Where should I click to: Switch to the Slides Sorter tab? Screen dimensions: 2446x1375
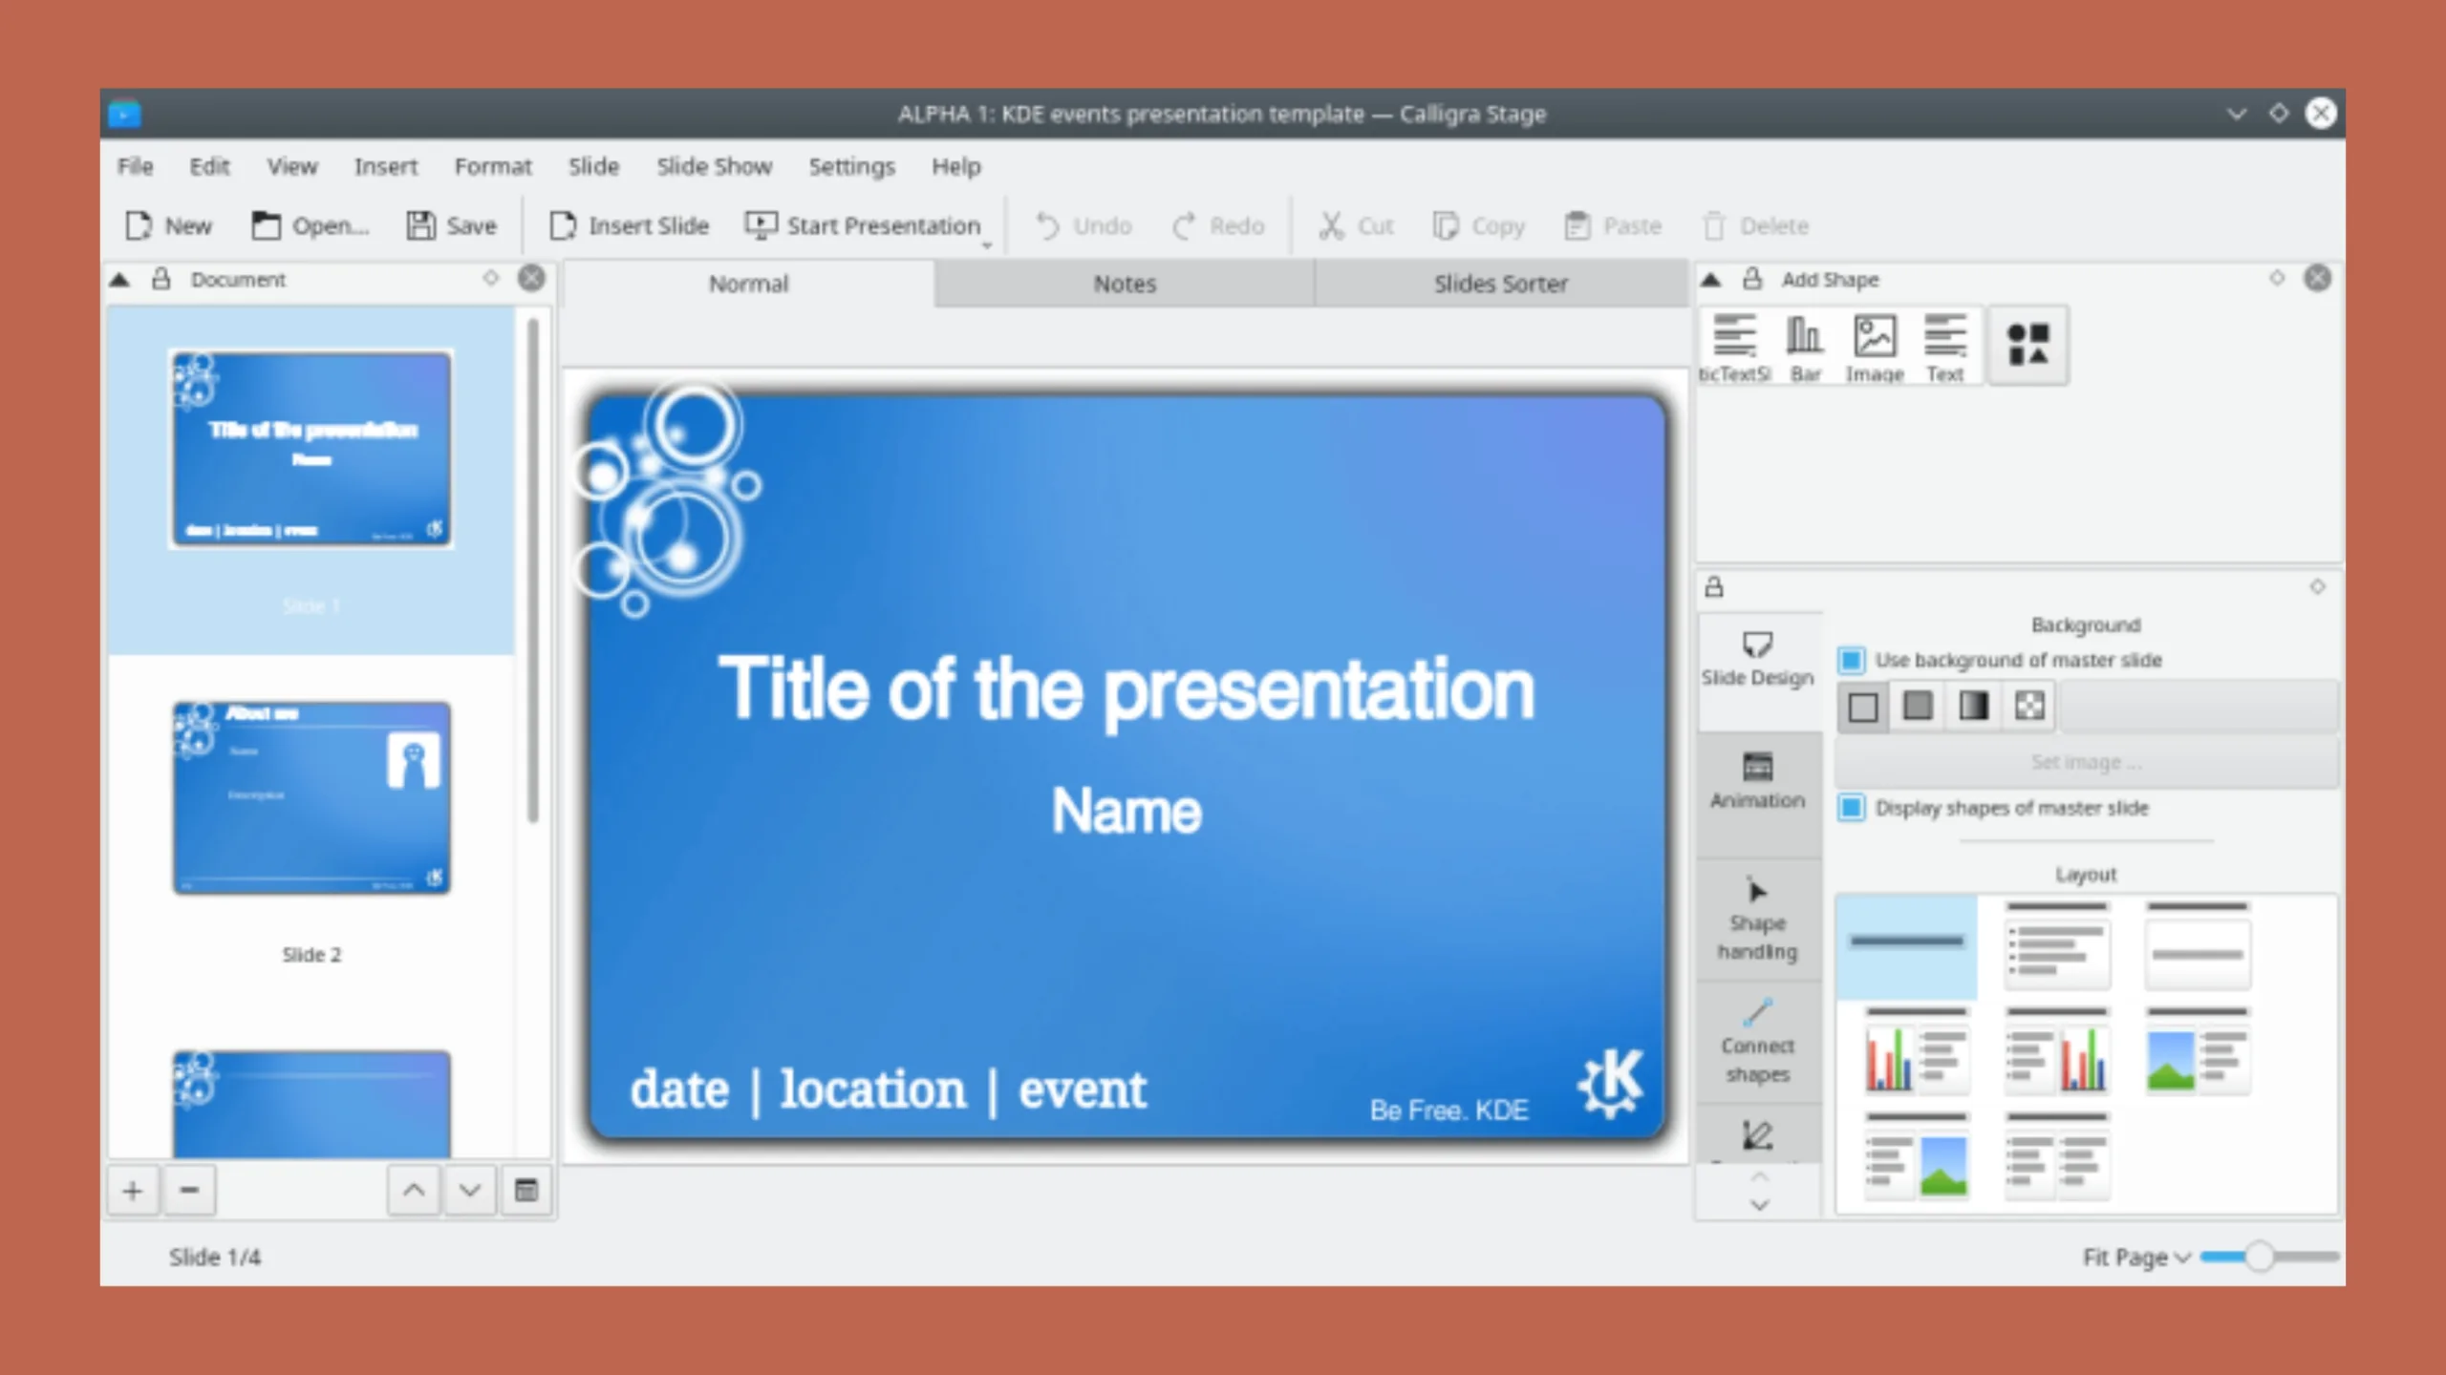[1501, 284]
